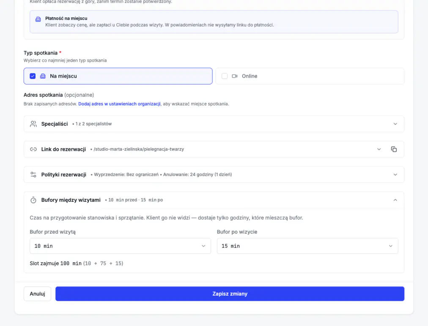Click the Bufory między wizytami title
Image resolution: width=428 pixels, height=326 pixels.
pyautogui.click(x=71, y=200)
